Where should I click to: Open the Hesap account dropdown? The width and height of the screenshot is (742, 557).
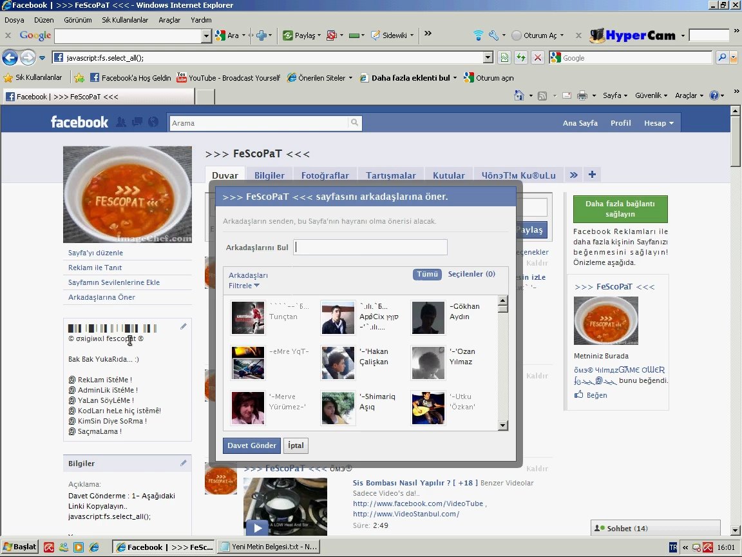[659, 123]
